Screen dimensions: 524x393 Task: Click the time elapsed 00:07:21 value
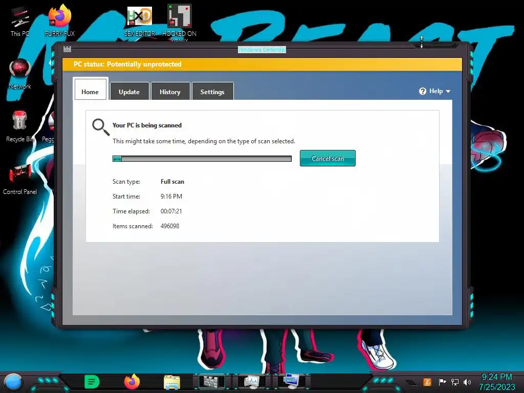[x=171, y=211]
